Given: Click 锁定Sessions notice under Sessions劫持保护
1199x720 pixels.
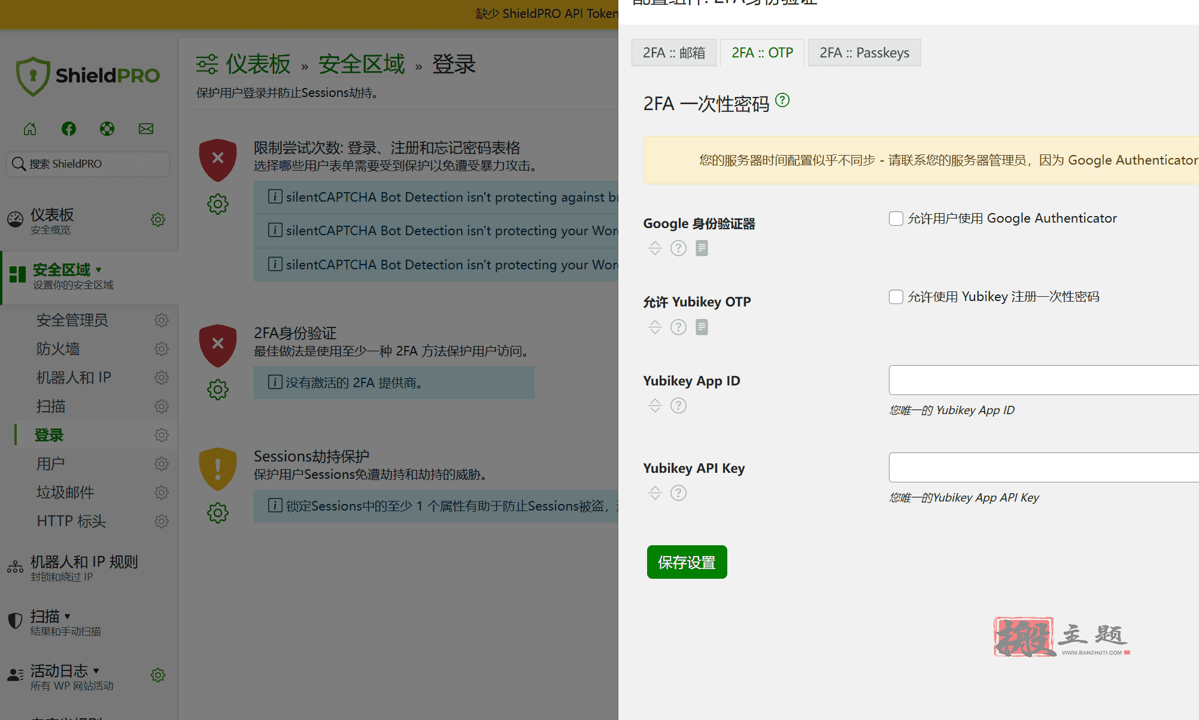Looking at the screenshot, I should pyautogui.click(x=436, y=506).
